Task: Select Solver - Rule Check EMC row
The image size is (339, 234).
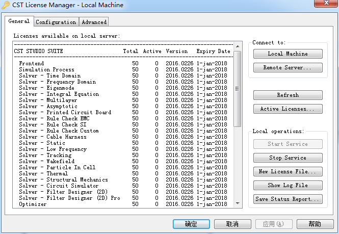Action: (123, 118)
